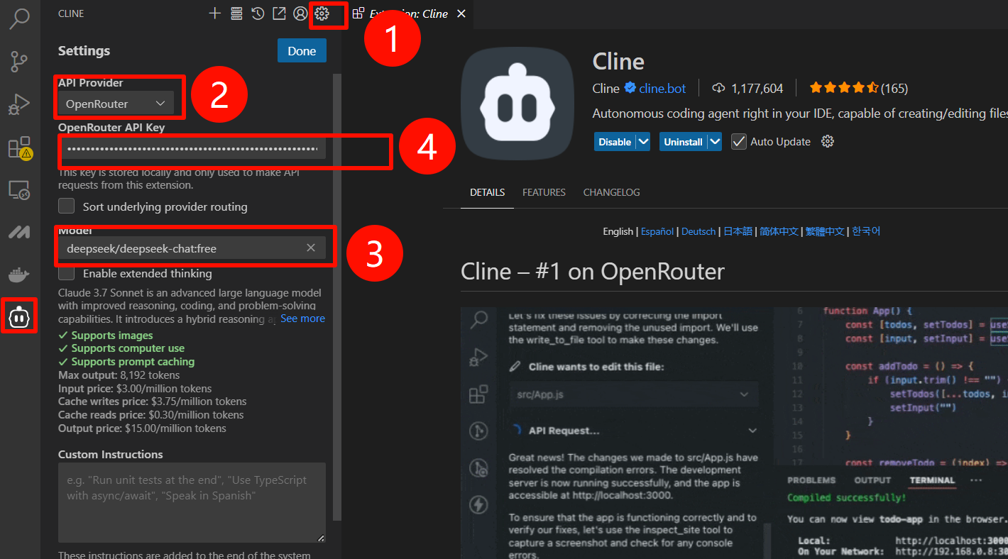Click the Done button in Settings

coord(302,51)
